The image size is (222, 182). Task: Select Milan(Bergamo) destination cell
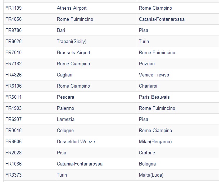click(178, 141)
